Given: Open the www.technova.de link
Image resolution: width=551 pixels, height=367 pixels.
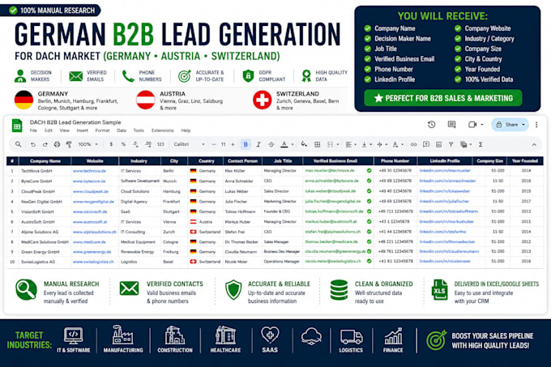Looking at the screenshot, I should click(89, 171).
